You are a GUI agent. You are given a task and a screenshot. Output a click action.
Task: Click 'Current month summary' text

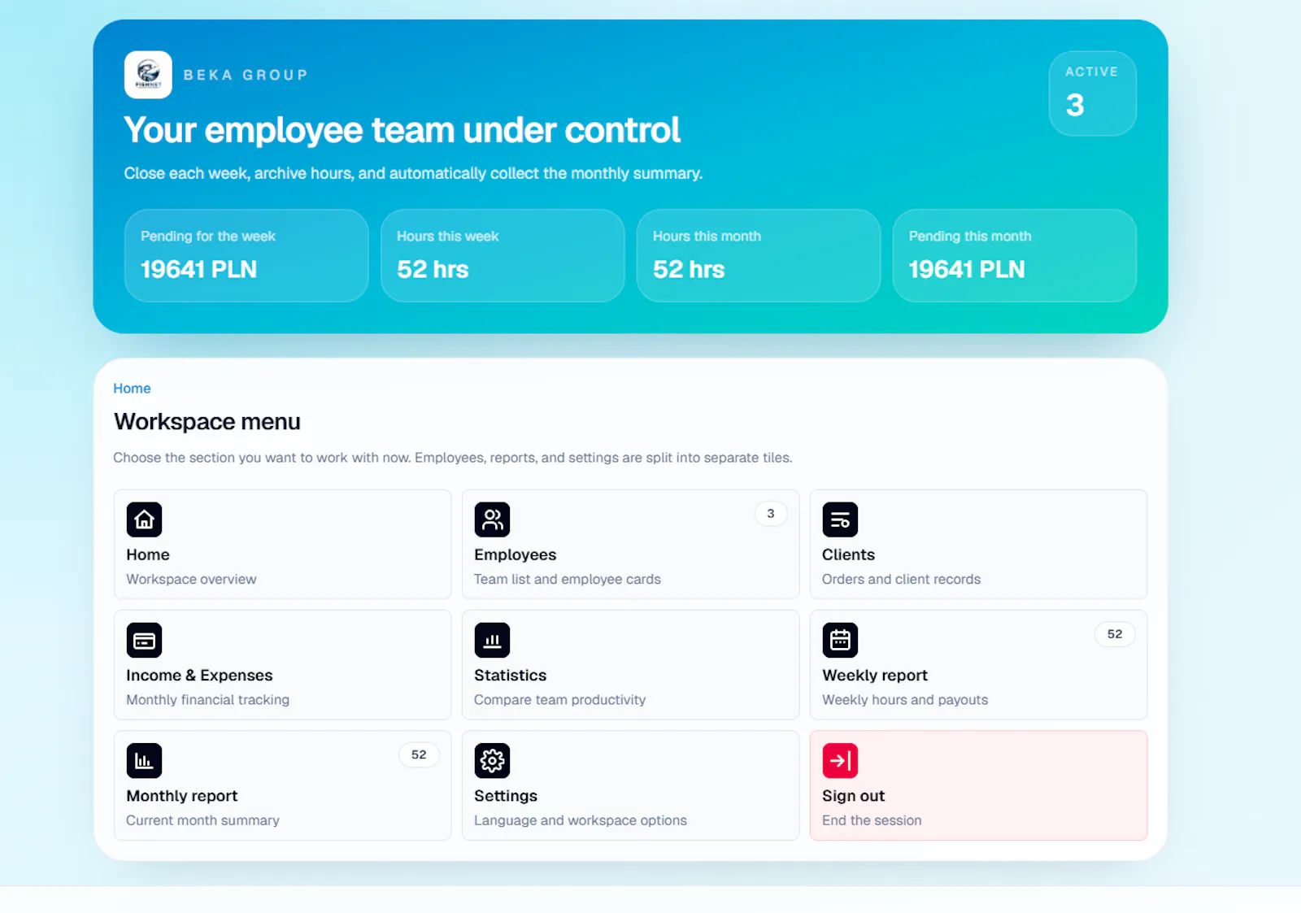tap(202, 820)
